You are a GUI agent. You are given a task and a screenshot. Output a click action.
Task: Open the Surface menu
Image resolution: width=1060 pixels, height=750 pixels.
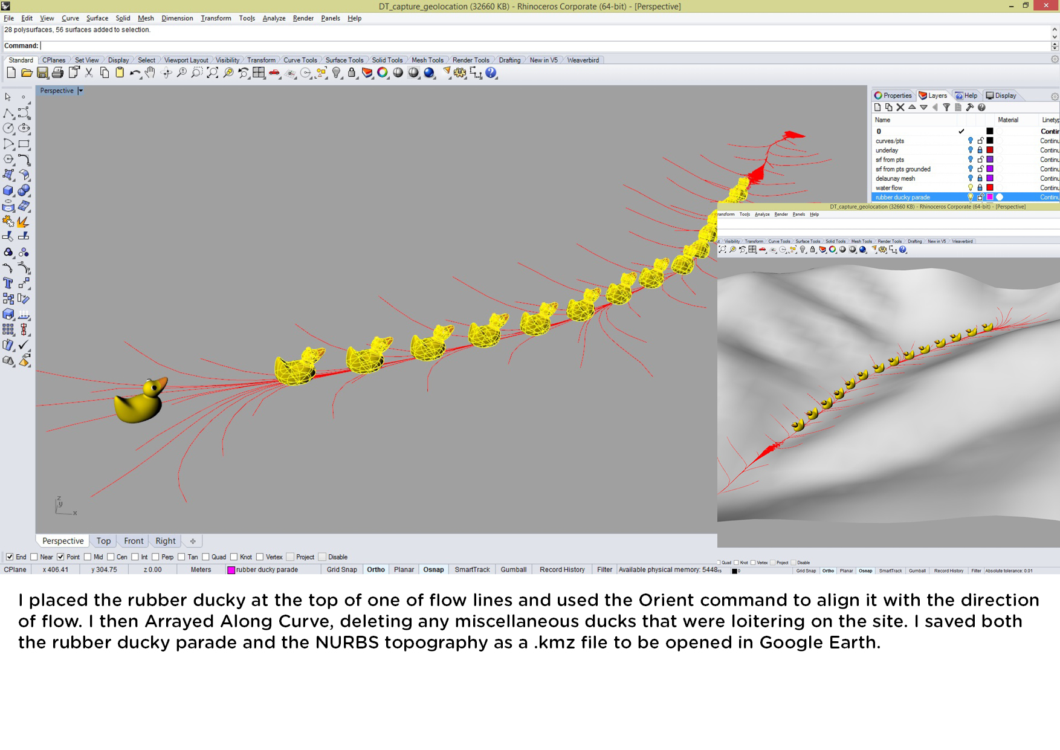pos(97,18)
